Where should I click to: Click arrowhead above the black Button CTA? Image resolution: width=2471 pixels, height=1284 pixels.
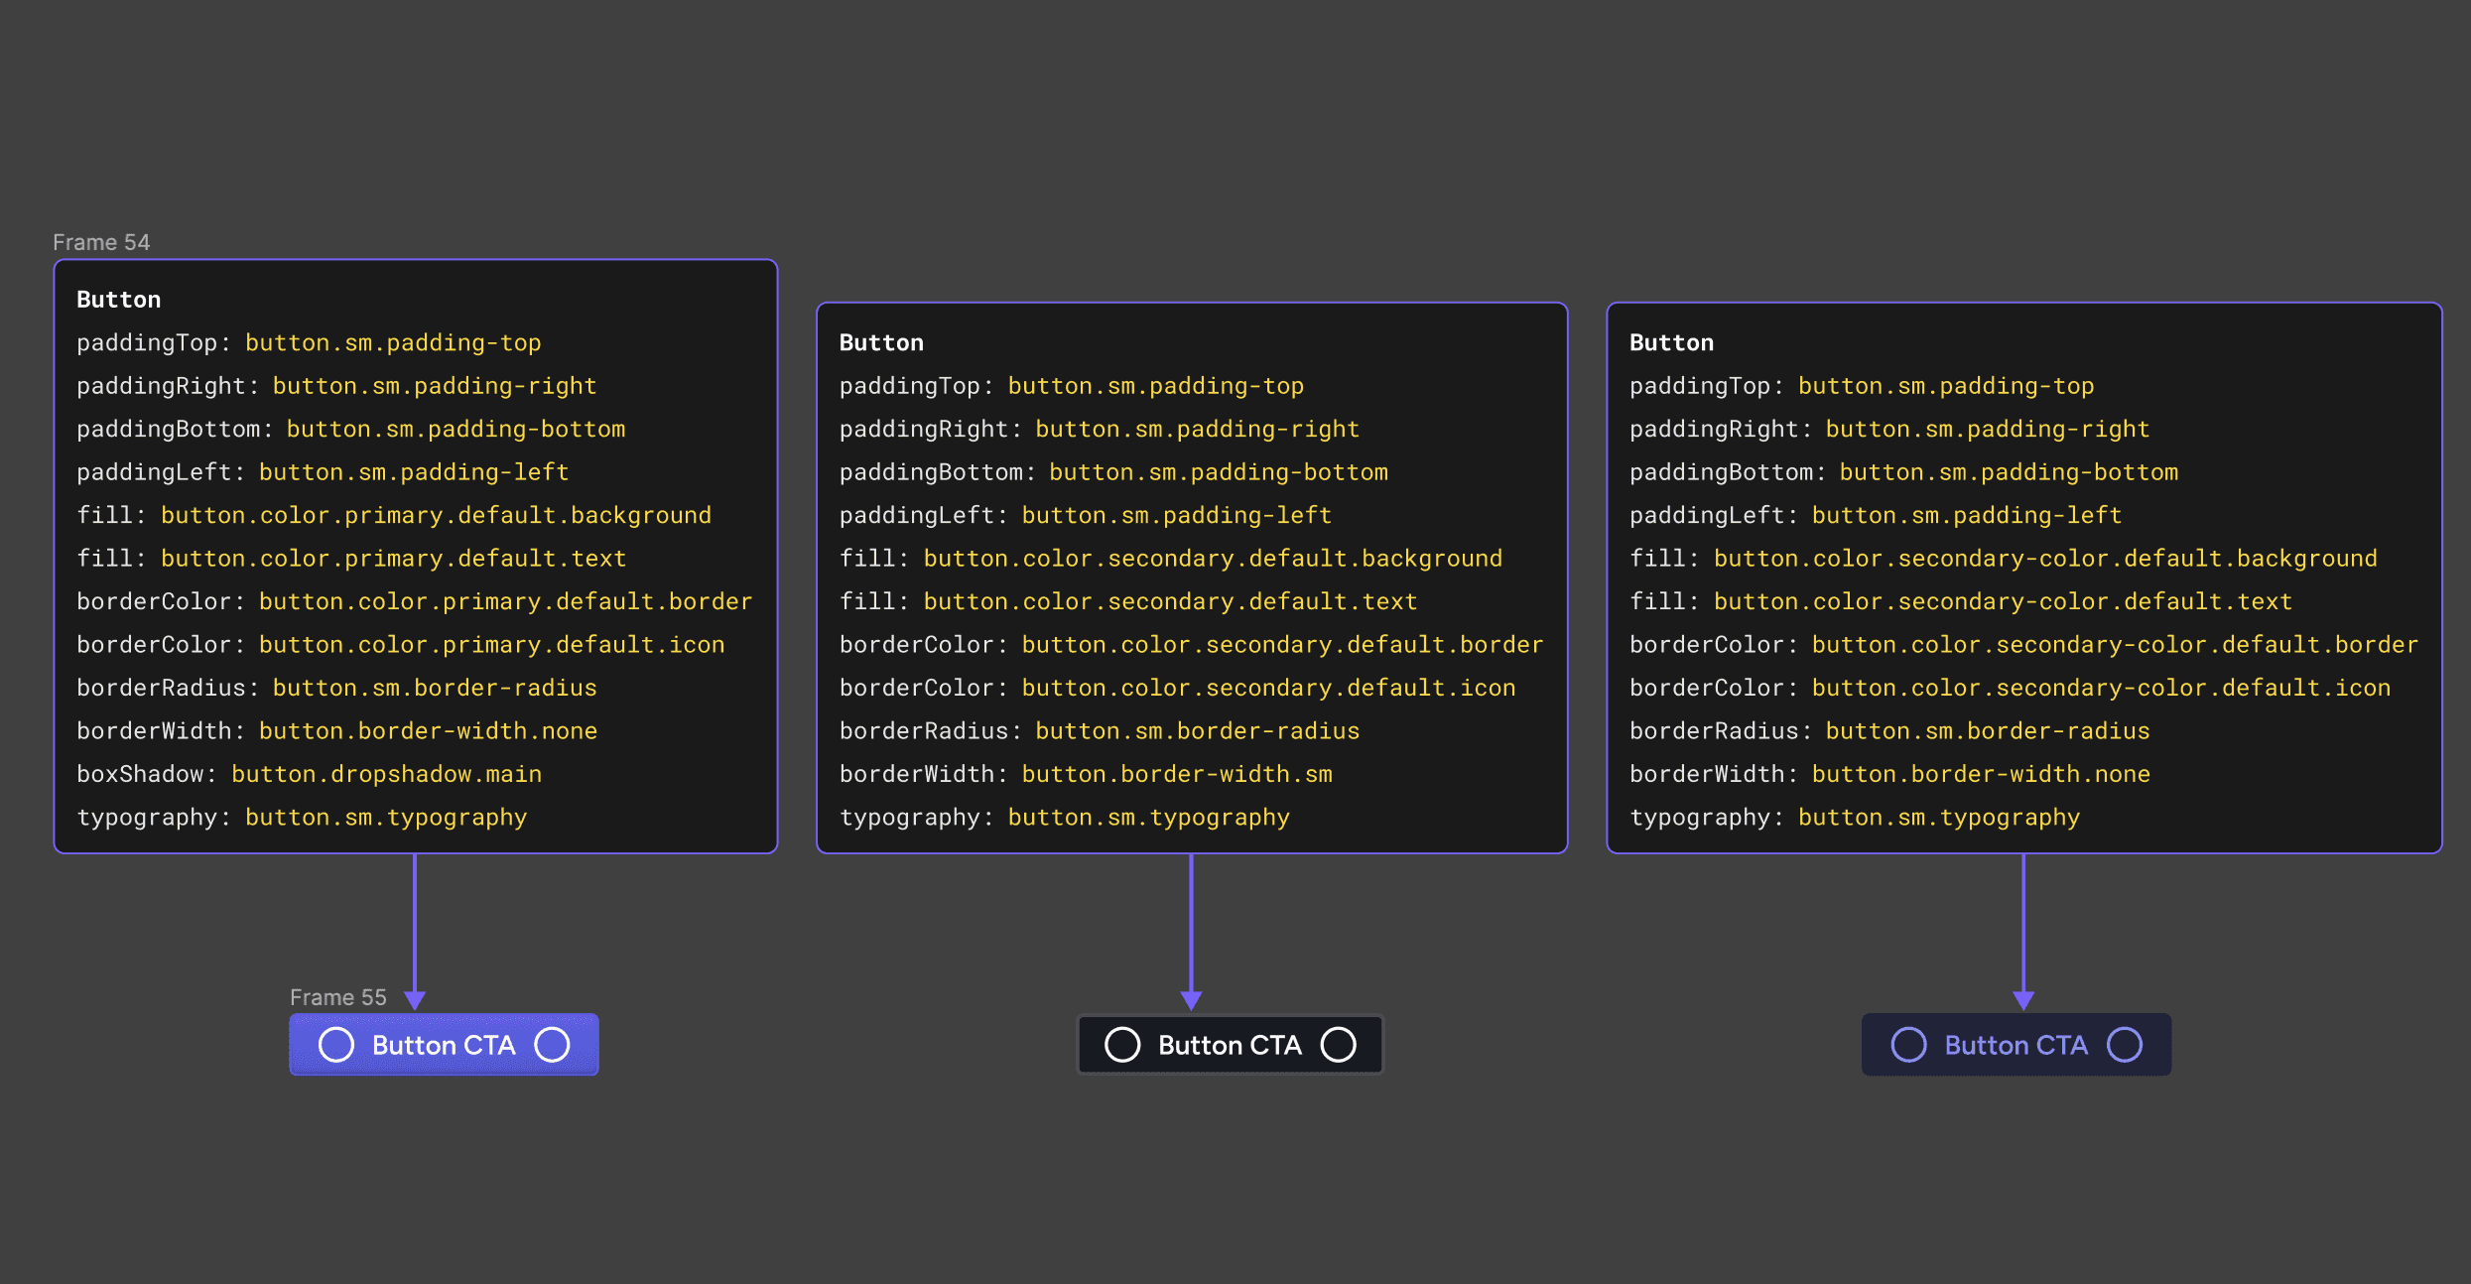[x=1191, y=1000]
